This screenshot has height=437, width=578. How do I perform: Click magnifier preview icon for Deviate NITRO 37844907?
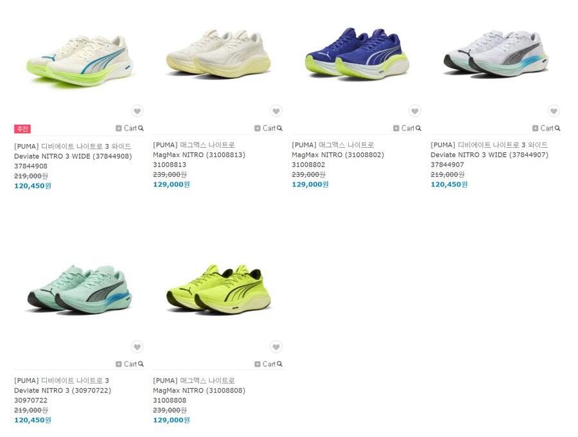[x=557, y=129]
